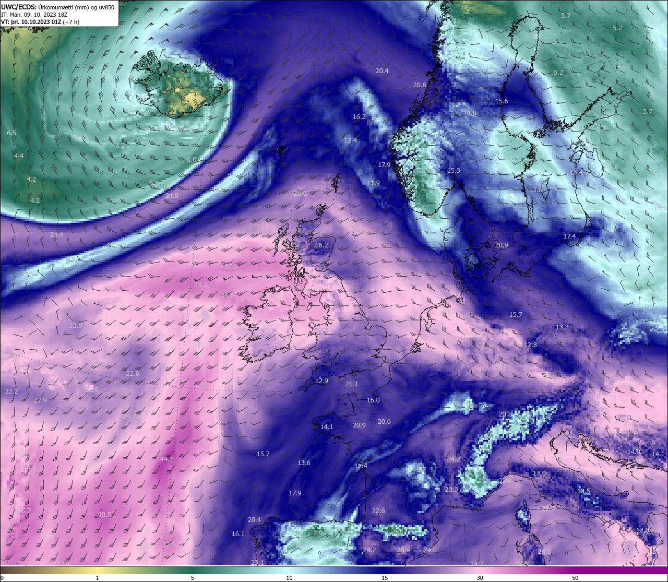Screen dimensions: 668x582
Task: Click the VT þri. 10.10.2023 01Z line
Action: coord(40,22)
